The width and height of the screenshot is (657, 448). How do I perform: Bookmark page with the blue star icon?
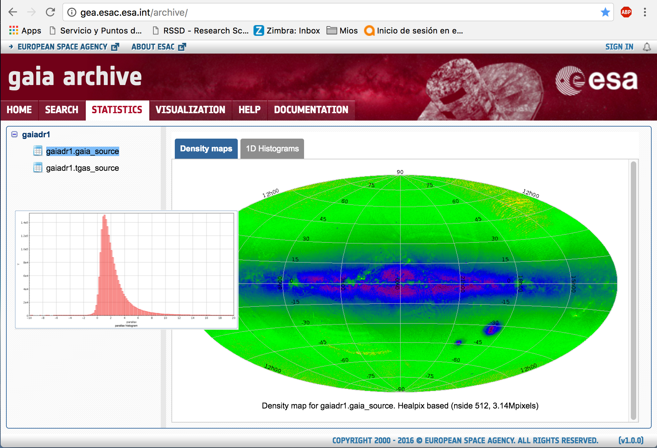[605, 12]
